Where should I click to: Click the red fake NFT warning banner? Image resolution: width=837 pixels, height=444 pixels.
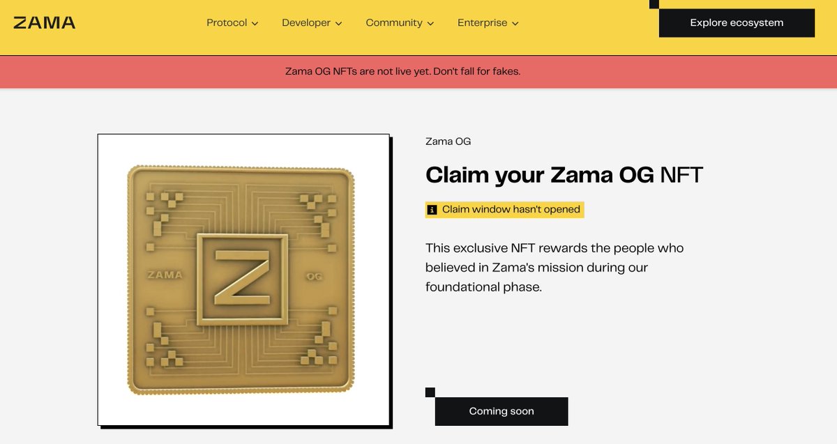coord(403,72)
